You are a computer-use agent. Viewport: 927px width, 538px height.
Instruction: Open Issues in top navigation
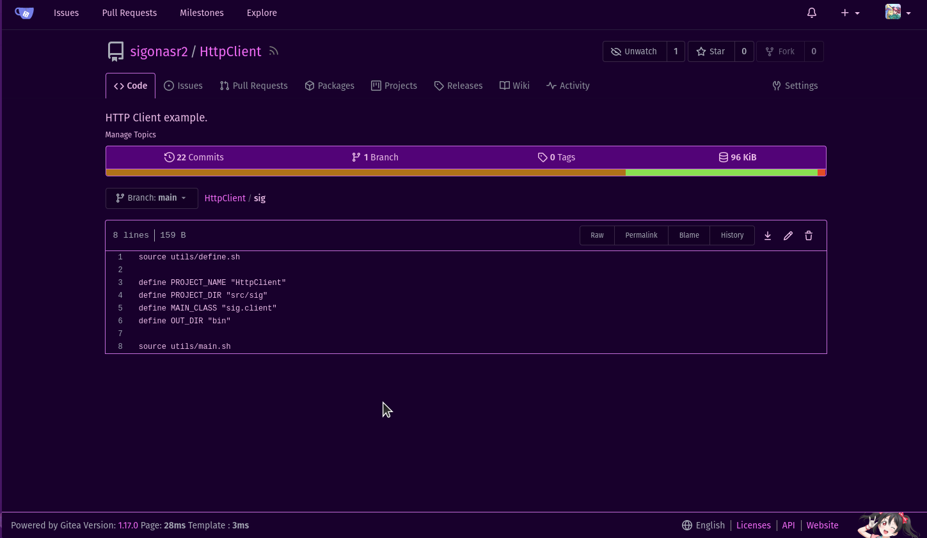click(x=67, y=13)
